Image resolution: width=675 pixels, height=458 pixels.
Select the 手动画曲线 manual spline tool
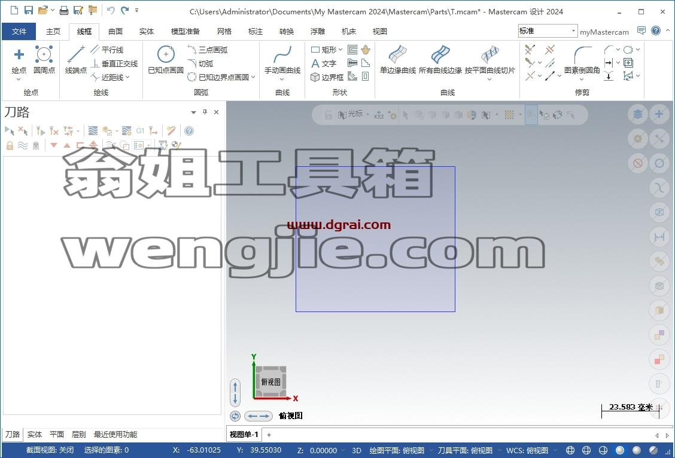tap(282, 59)
